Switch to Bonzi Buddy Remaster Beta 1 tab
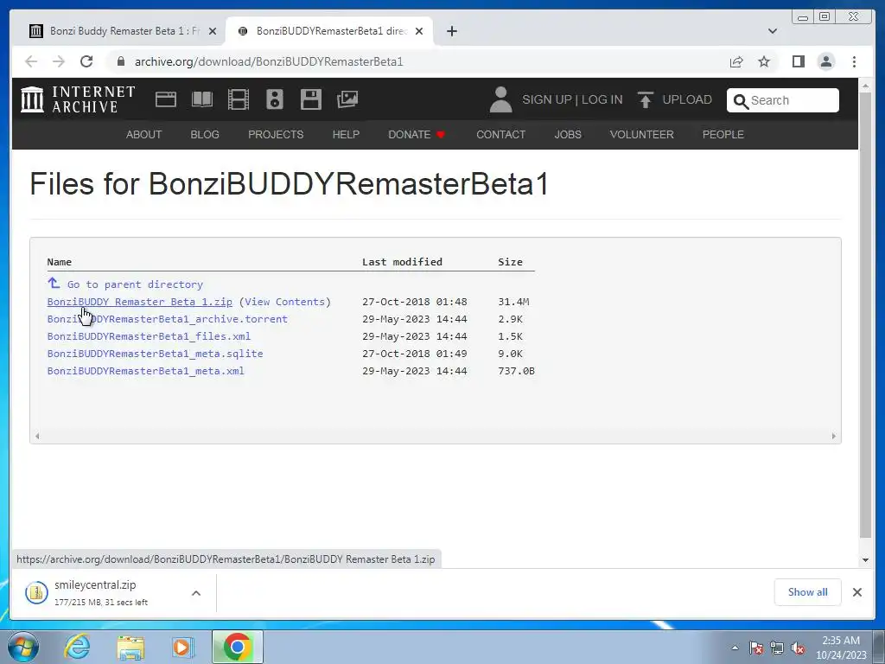 click(118, 31)
